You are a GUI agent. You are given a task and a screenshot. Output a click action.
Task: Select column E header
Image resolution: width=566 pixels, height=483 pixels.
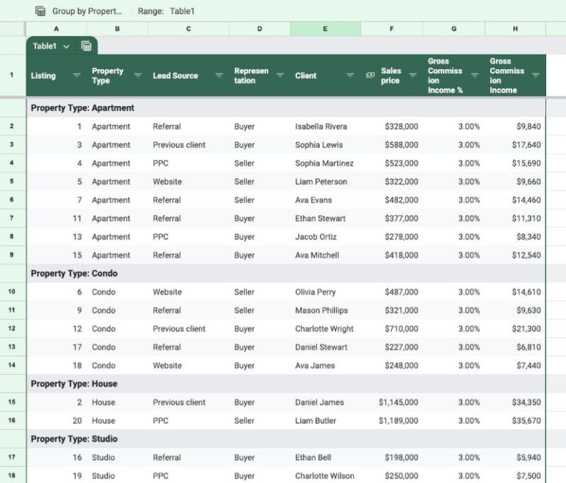[x=325, y=29]
